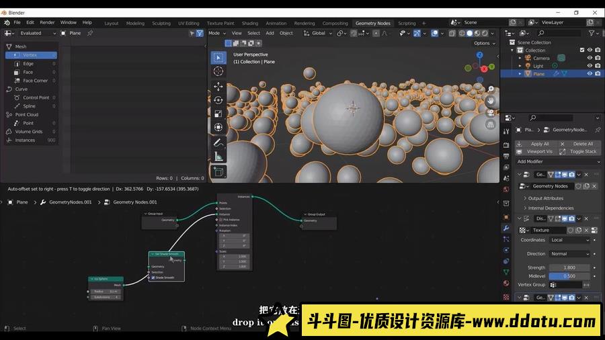This screenshot has height=340, width=605.
Task: Click the Apply All button
Action: click(x=536, y=144)
